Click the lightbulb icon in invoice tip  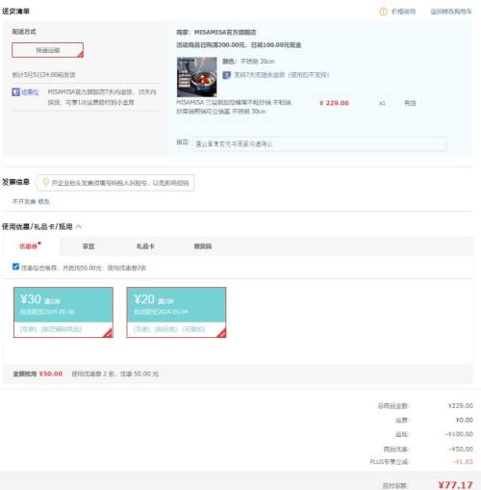point(46,182)
